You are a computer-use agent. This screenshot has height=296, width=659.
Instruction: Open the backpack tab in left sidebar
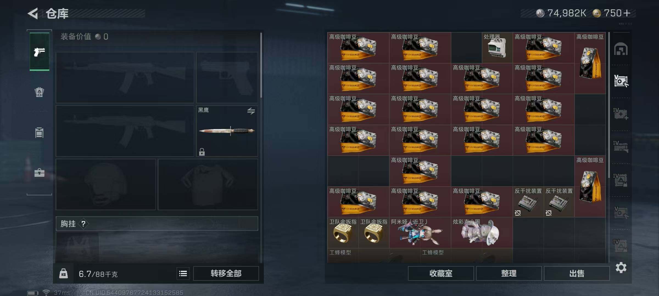(x=39, y=92)
